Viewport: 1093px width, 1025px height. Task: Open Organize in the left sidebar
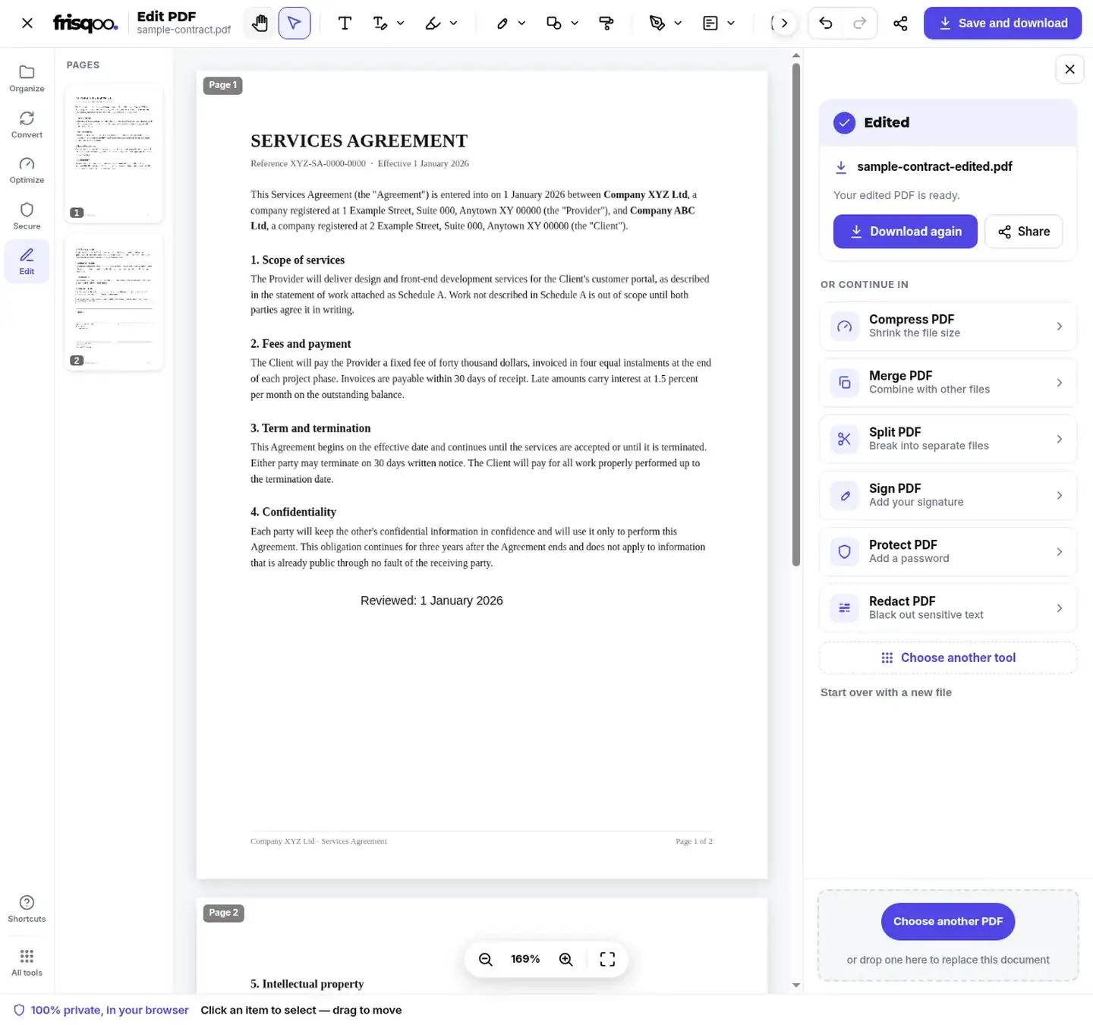pos(27,78)
